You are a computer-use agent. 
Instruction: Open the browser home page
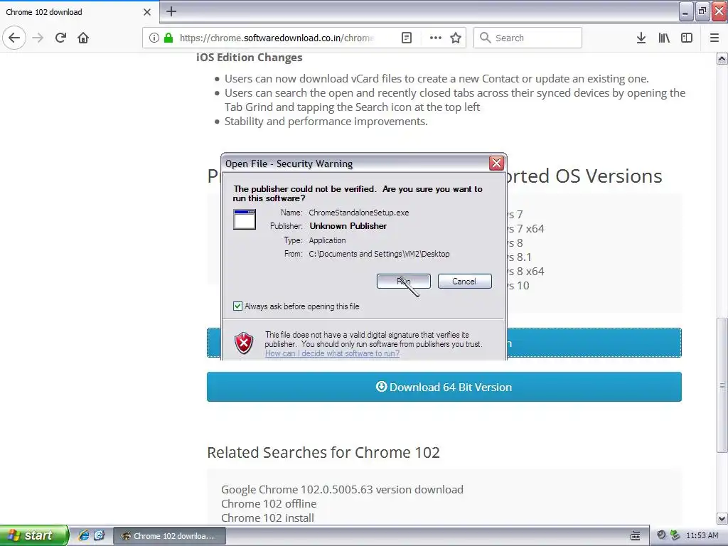tap(83, 38)
